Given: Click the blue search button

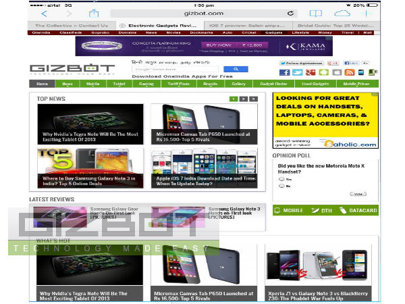Looking at the screenshot, I should (x=236, y=69).
